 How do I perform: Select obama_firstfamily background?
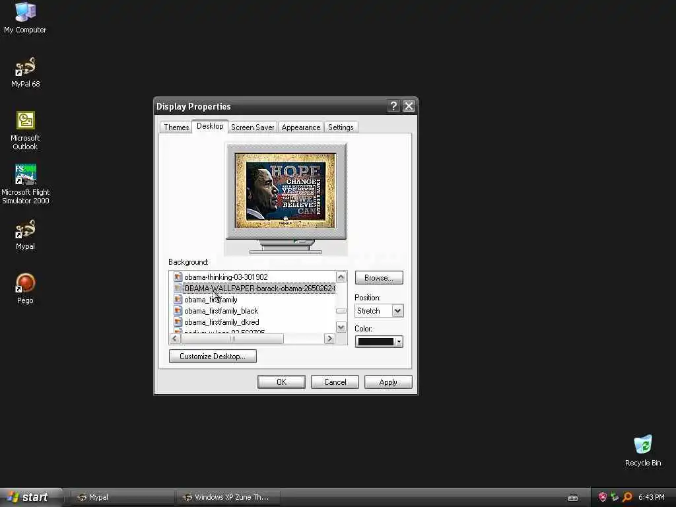(211, 299)
